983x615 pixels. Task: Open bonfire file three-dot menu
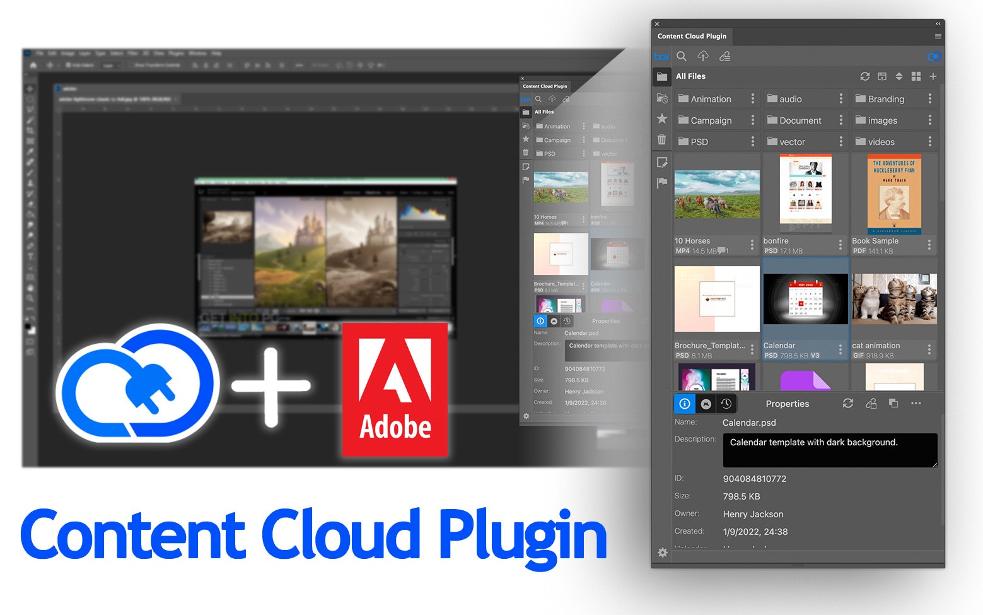[840, 245]
